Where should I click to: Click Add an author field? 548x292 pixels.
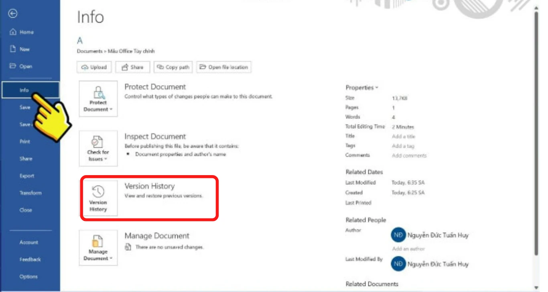(408, 249)
